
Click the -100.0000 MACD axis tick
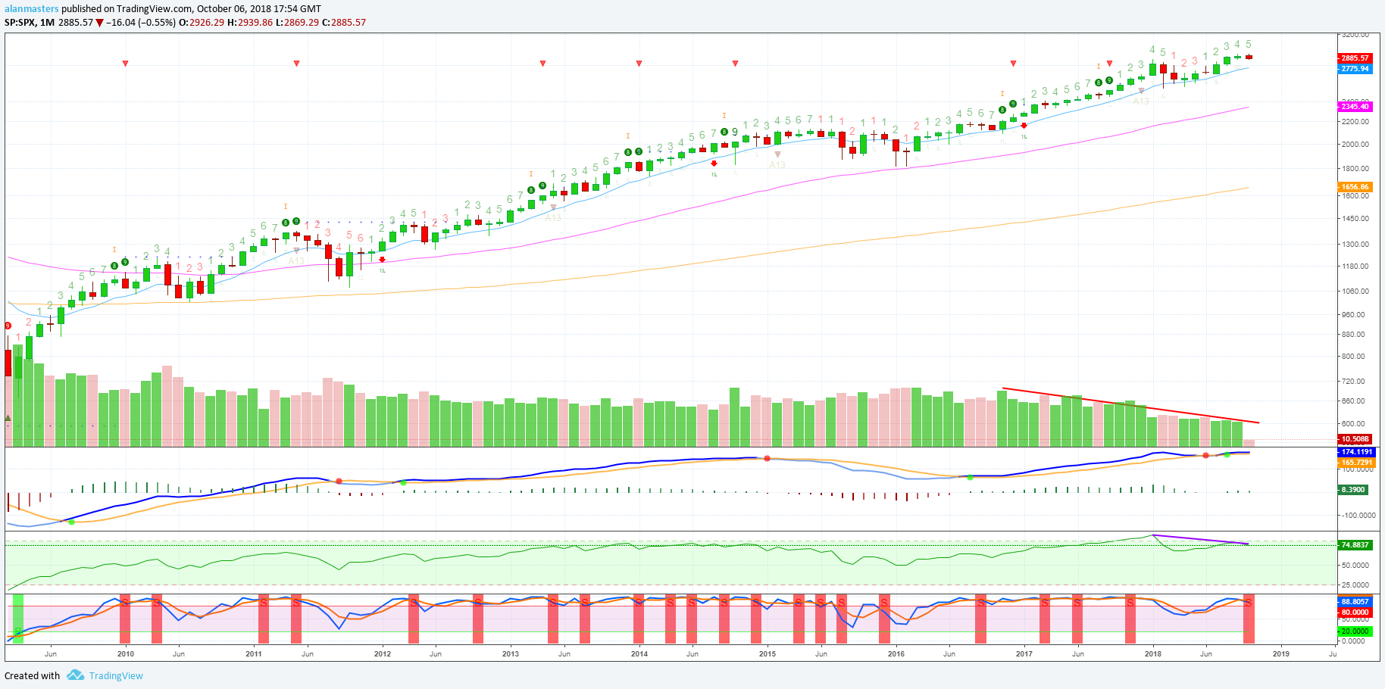1358,516
